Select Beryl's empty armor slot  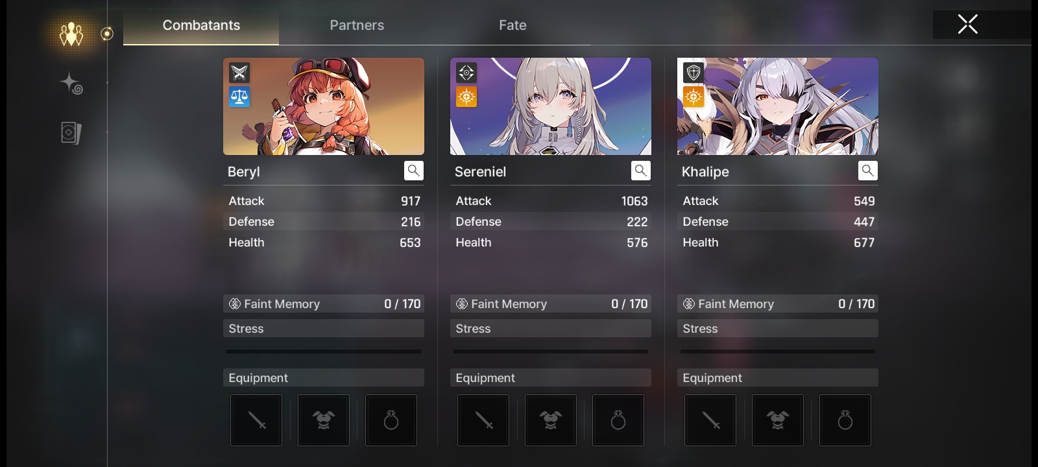[324, 420]
